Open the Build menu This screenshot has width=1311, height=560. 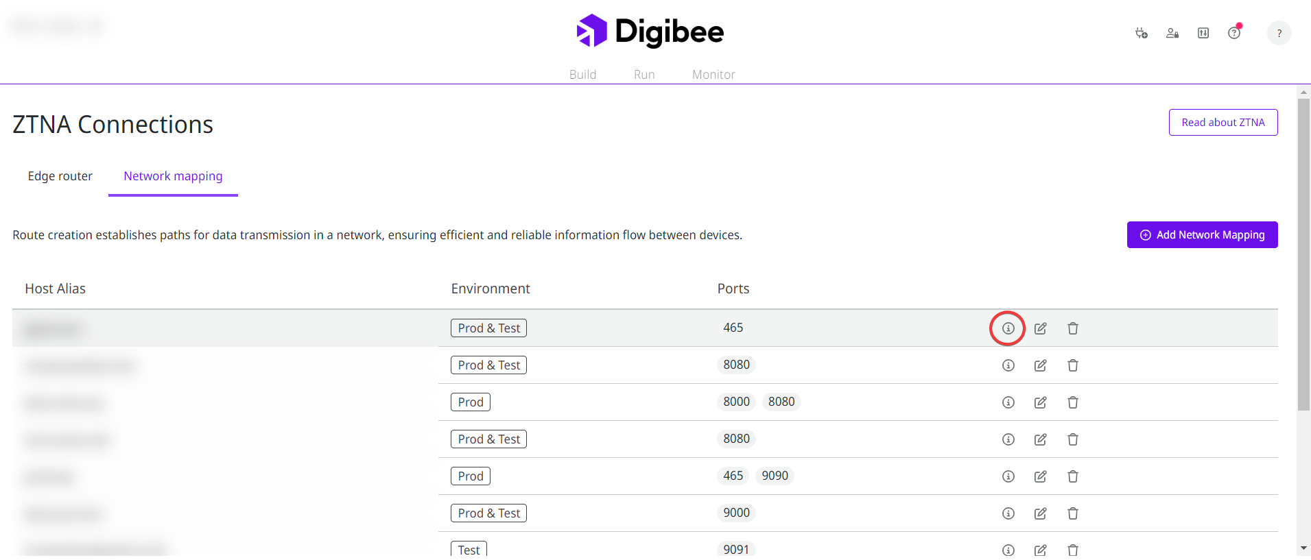[582, 74]
